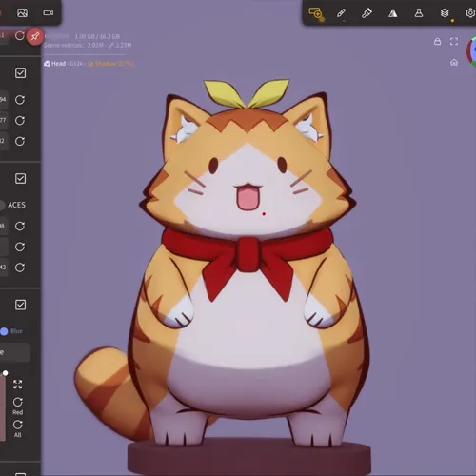Click the reset icon next to the pin button
The height and width of the screenshot is (476, 476).
coord(19,35)
